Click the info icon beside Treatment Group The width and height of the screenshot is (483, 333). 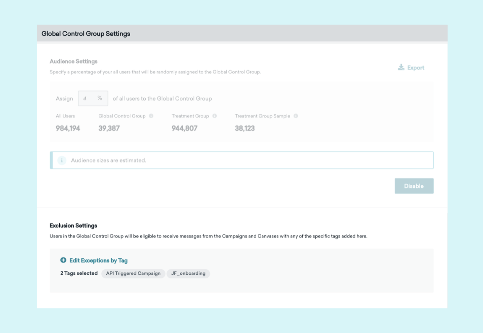[x=215, y=116]
